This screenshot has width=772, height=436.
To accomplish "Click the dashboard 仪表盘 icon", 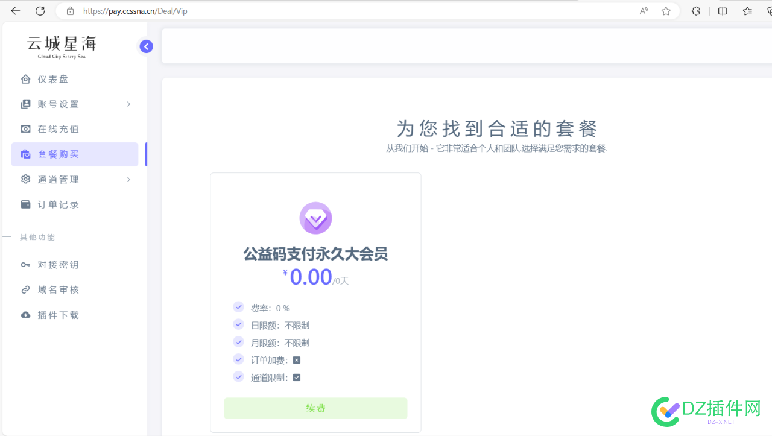I will tap(25, 79).
